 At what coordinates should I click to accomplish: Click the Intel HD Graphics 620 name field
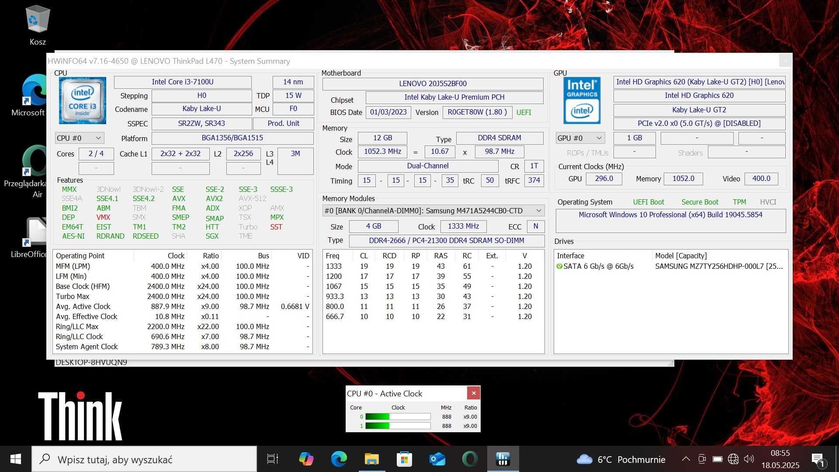click(x=699, y=95)
